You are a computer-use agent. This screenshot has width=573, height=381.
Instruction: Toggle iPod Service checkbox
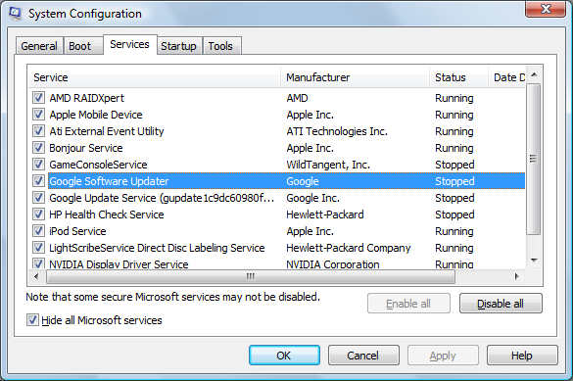click(39, 231)
